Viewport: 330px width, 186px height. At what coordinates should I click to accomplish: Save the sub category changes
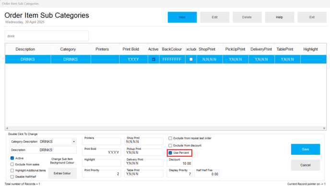click(x=306, y=149)
